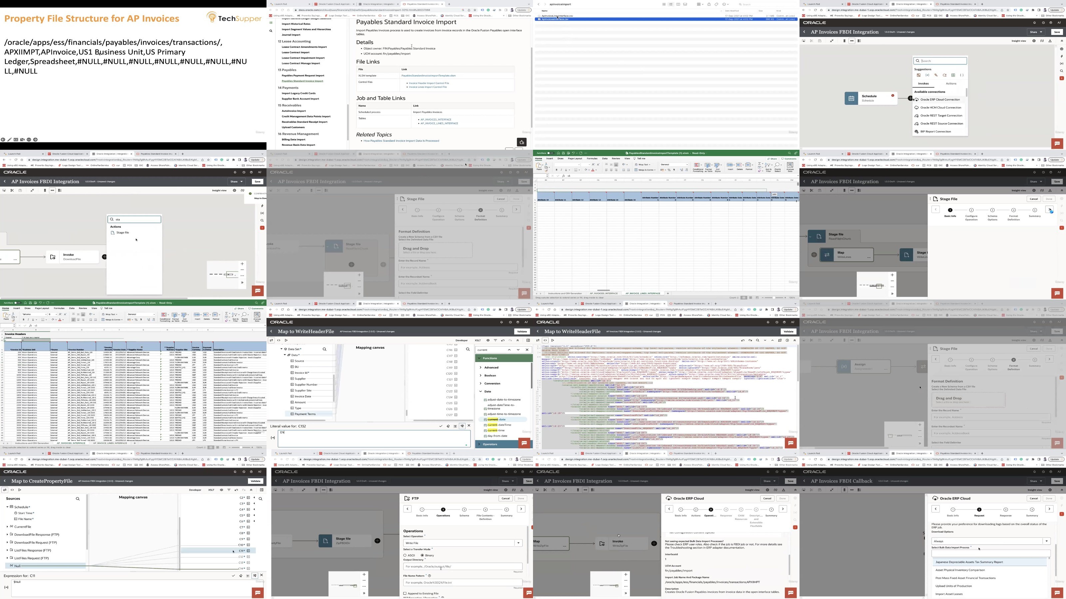Screen dimensions: 1066x599
Task: Click the search icon in Oracle docs sidebar
Action: click(271, 31)
